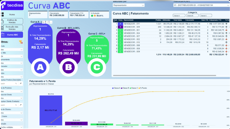Click the up arrow in the table totals row
Image resolution: width=230 pixels, height=129 pixels.
[x=226, y=55]
